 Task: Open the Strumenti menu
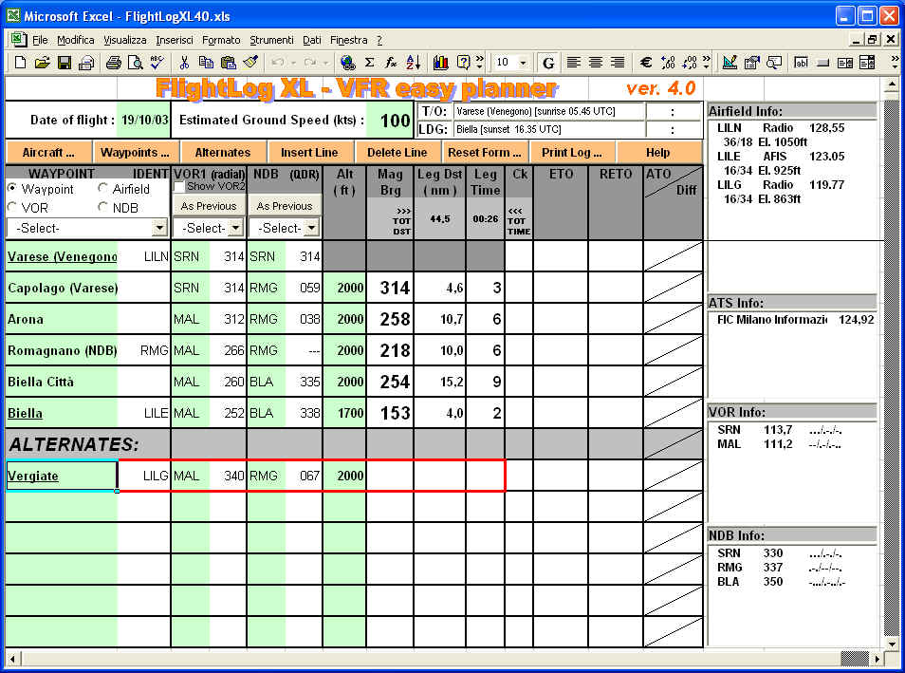click(x=272, y=40)
